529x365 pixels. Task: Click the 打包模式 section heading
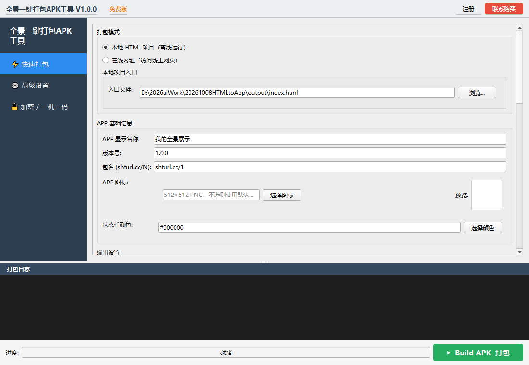pyautogui.click(x=108, y=32)
